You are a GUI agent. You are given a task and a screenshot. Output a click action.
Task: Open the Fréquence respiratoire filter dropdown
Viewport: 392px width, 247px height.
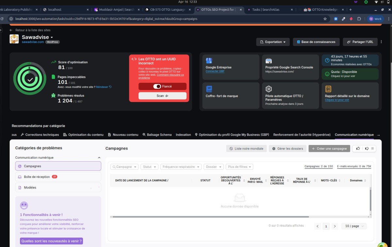click(181, 167)
